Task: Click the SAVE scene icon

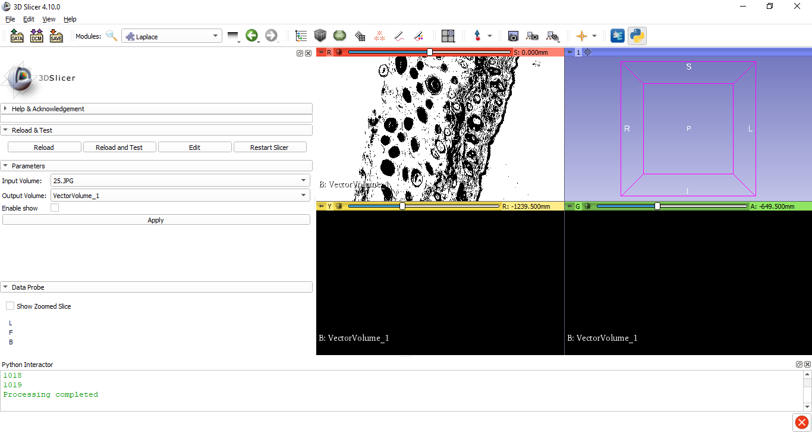Action: 56,36
